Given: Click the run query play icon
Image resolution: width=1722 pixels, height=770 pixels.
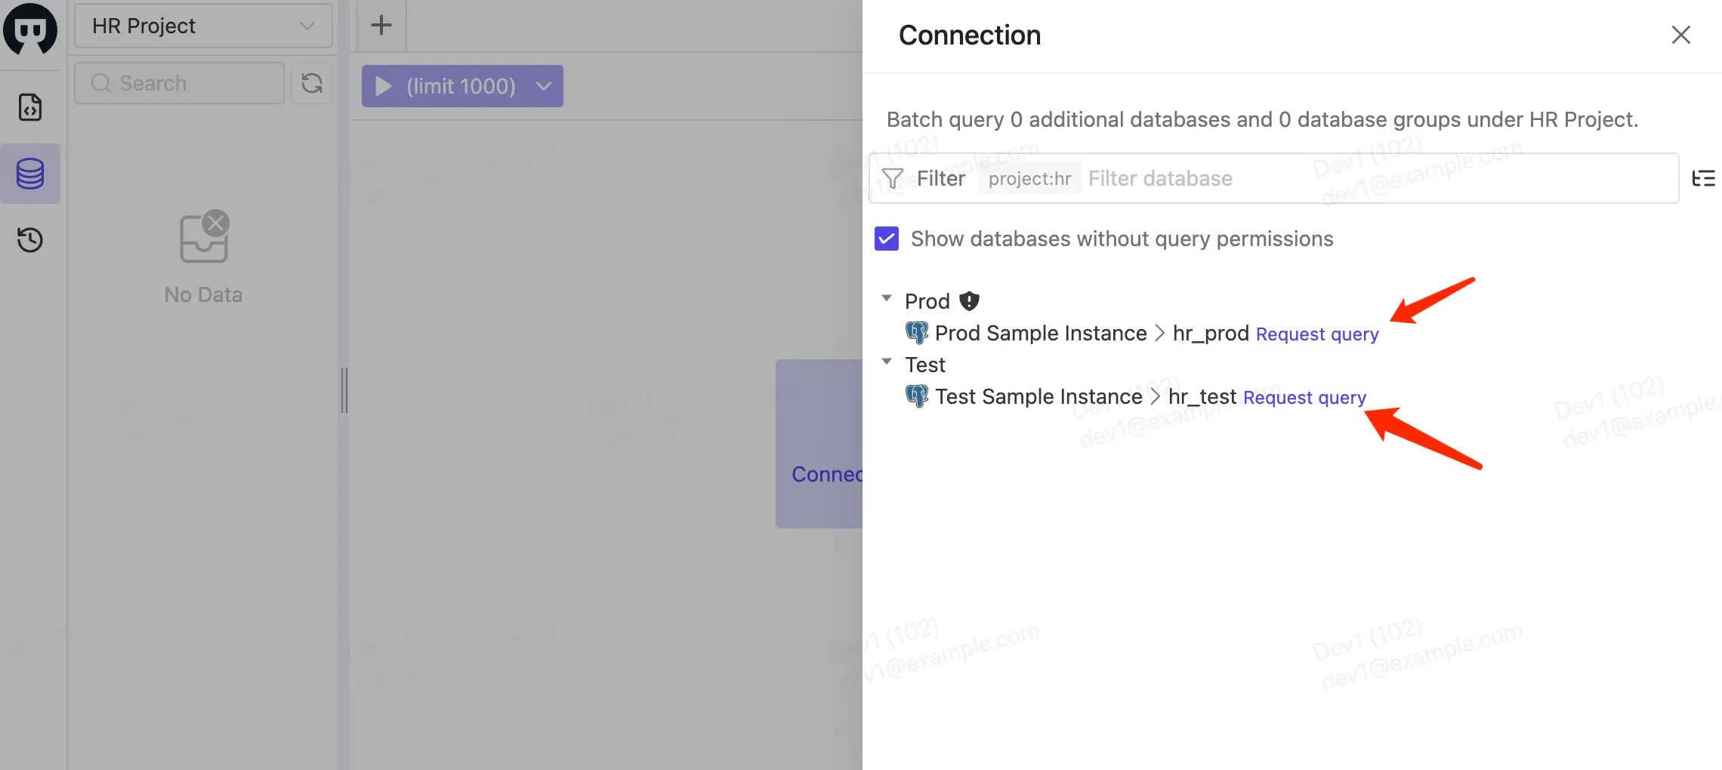Looking at the screenshot, I should coord(384,86).
